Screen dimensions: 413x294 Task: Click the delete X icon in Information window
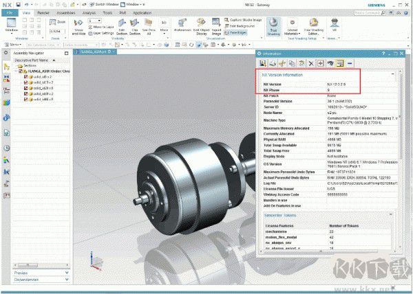tap(311, 63)
